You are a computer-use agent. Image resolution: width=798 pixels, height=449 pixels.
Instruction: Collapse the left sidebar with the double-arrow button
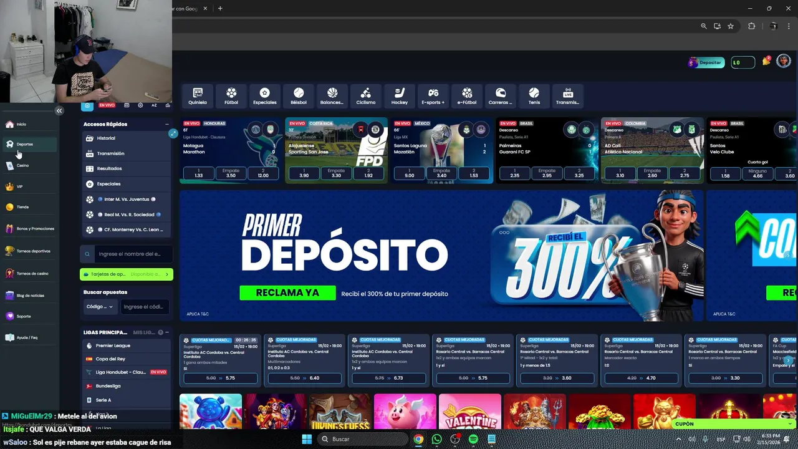pos(59,110)
